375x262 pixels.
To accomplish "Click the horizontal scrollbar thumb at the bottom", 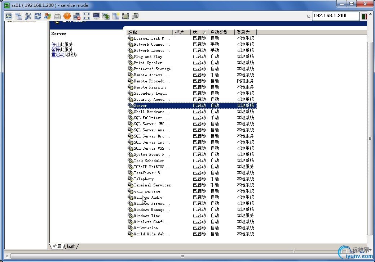I will pos(182,256).
